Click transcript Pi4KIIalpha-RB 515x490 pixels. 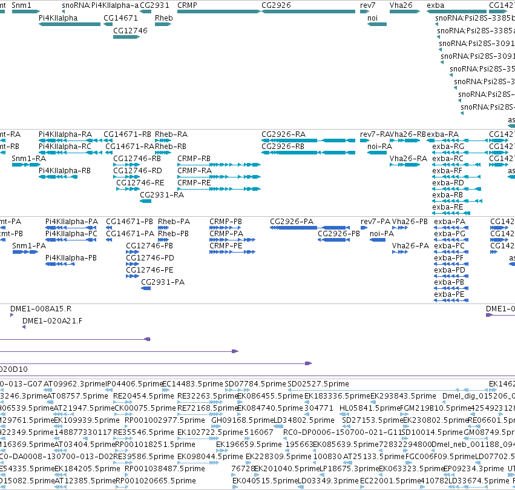point(64,171)
